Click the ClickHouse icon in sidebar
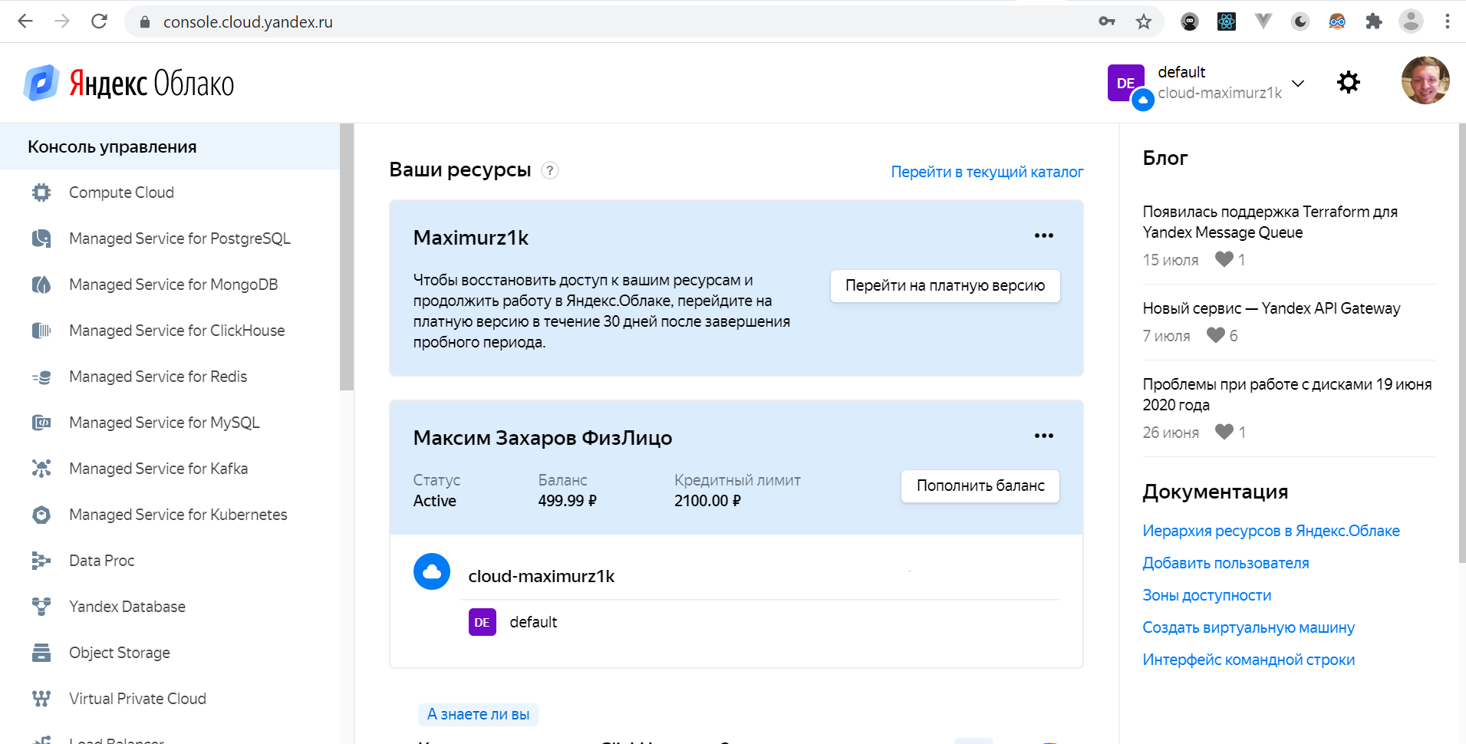This screenshot has height=744, width=1466. (41, 331)
